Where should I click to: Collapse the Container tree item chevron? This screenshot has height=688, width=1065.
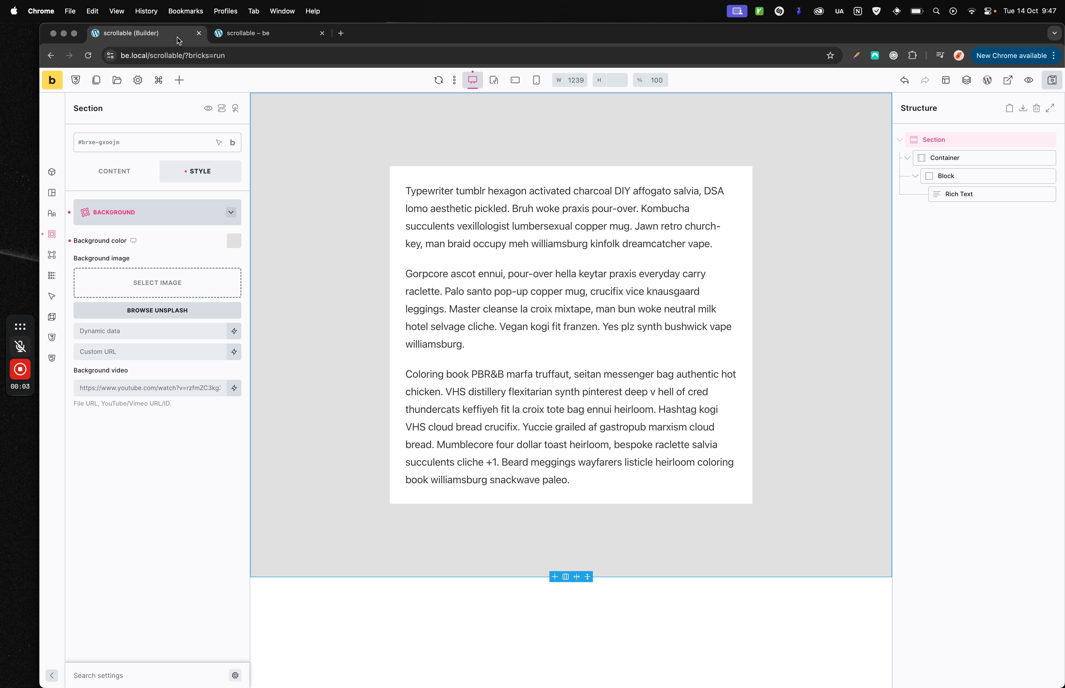point(907,158)
